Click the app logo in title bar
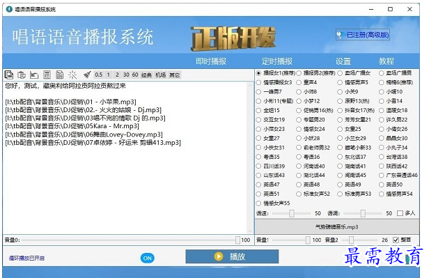 tap(9, 9)
